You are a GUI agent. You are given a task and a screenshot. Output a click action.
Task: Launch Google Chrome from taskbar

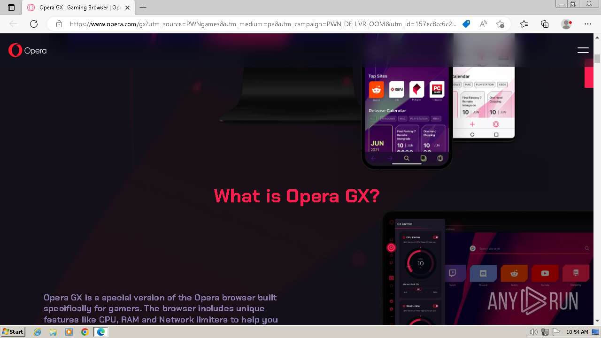point(85,332)
